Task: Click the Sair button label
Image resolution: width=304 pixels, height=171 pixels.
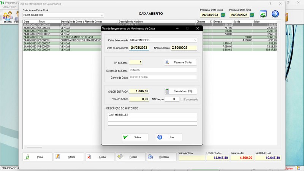Action: [172, 137]
